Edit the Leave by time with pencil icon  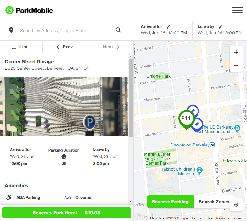[x=221, y=27]
